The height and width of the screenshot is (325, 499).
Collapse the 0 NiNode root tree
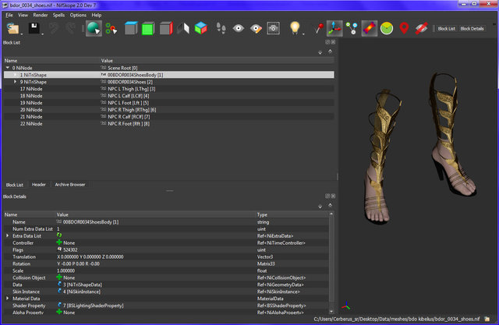6,68
